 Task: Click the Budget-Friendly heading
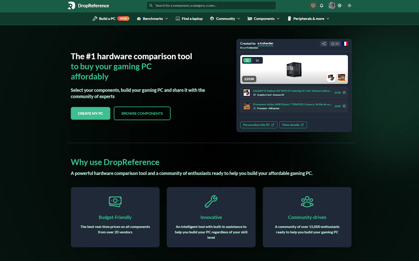(115, 217)
